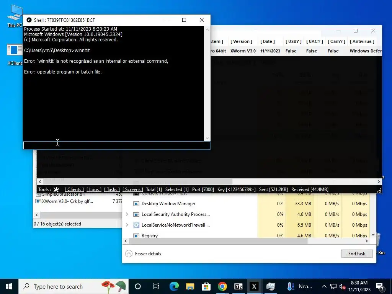Click the UAC? column header in XWorm
This screenshot has width=392, height=294.
[x=315, y=41]
